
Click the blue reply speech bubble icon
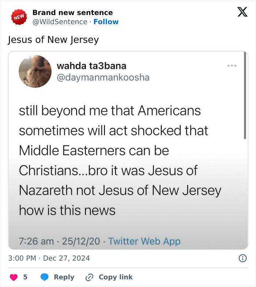(44, 277)
